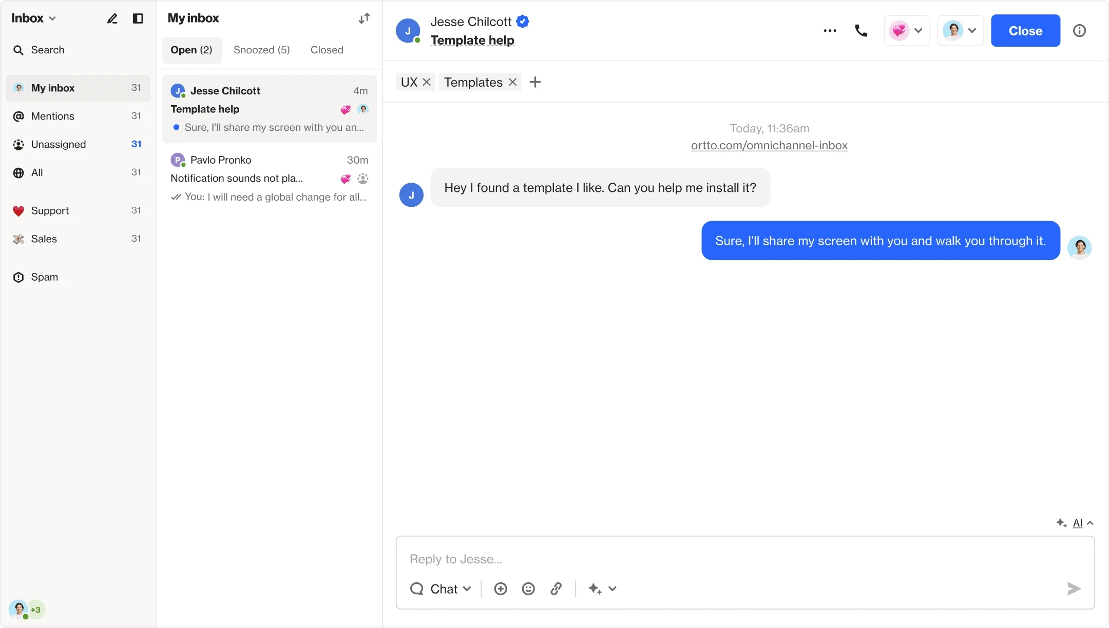Open the conversation info panel icon
The image size is (1109, 628).
coord(1079,31)
